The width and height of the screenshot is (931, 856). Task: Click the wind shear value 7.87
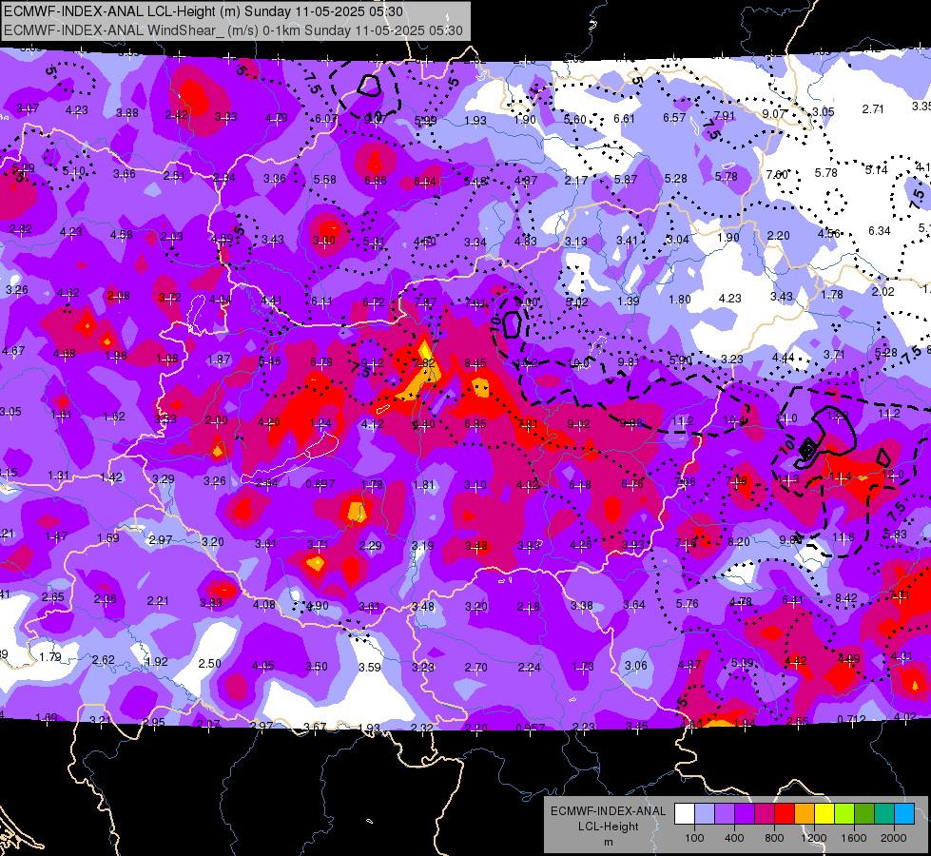[x=426, y=302]
